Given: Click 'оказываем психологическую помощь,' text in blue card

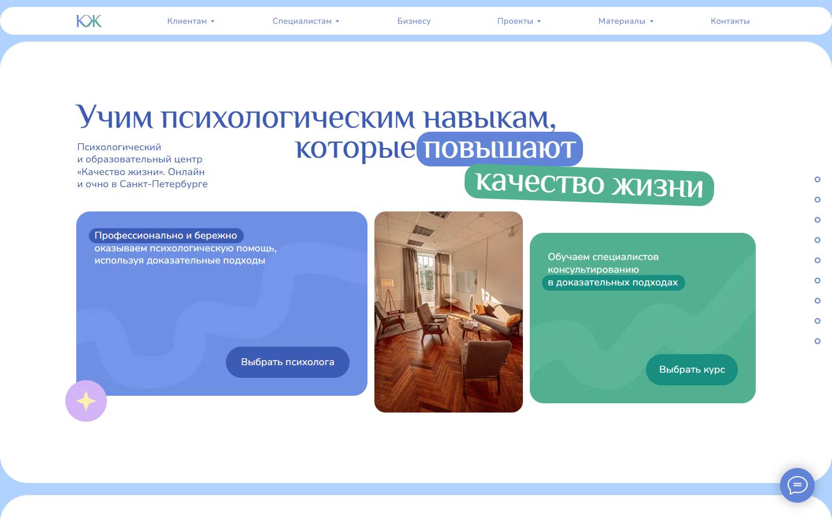Looking at the screenshot, I should tap(185, 248).
